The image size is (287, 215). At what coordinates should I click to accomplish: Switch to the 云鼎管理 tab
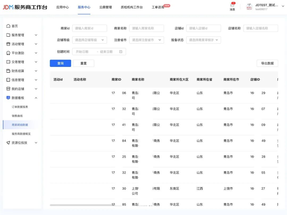coord(105,7)
